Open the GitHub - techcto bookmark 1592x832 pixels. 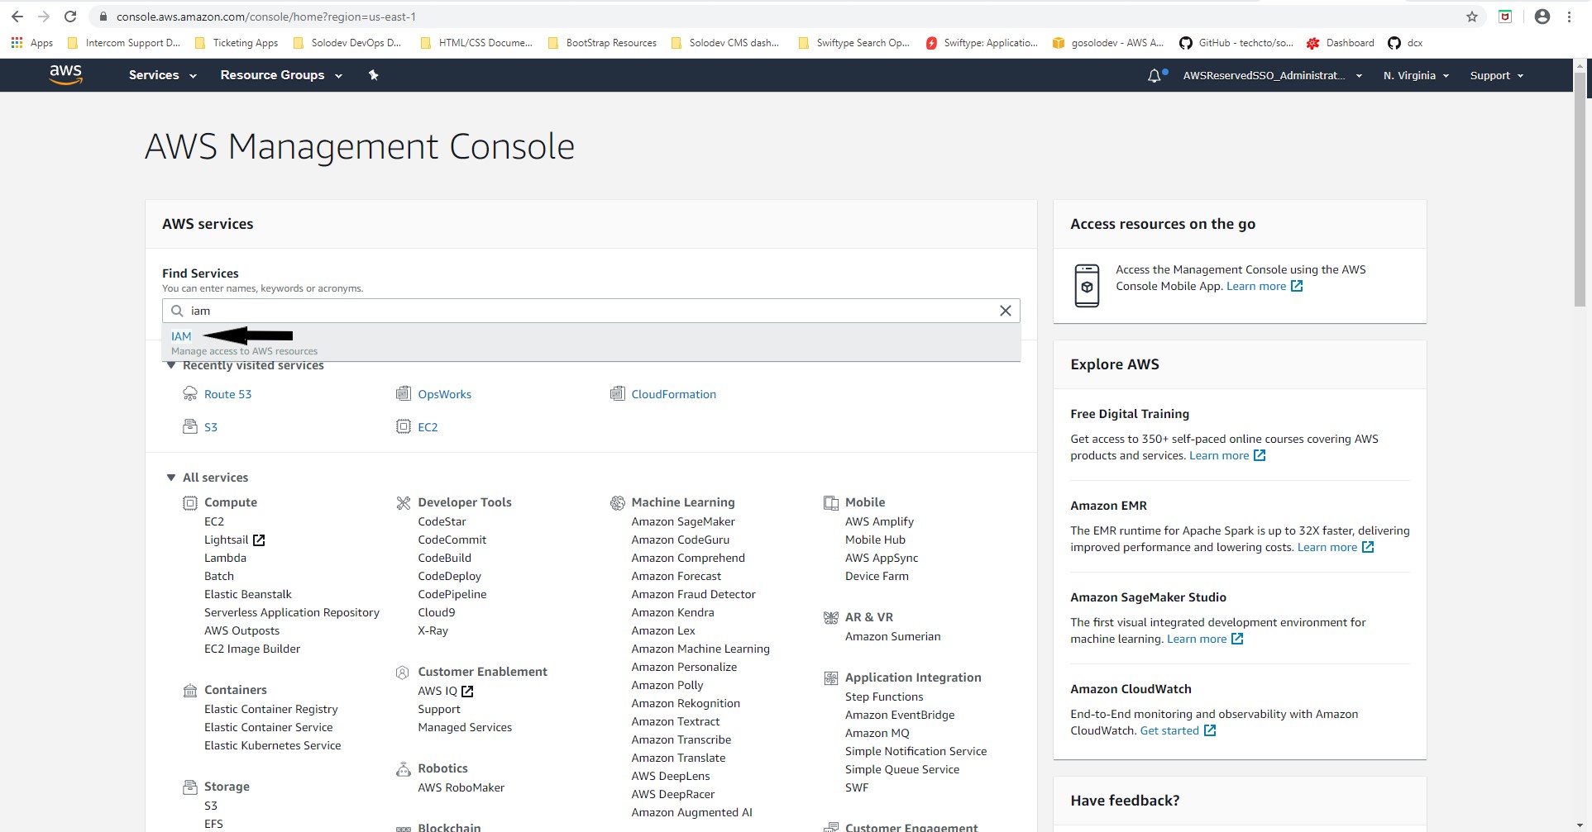point(1236,43)
